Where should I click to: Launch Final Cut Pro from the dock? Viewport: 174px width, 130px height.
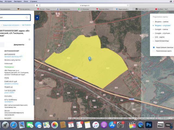[x=132, y=125]
